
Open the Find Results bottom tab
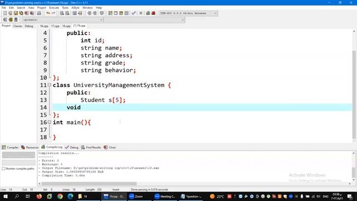coord(91,147)
